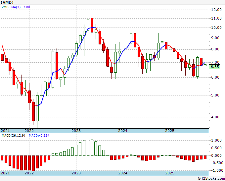
Task: Click the MA(3) indicator label
Action: pyautogui.click(x=16, y=7)
